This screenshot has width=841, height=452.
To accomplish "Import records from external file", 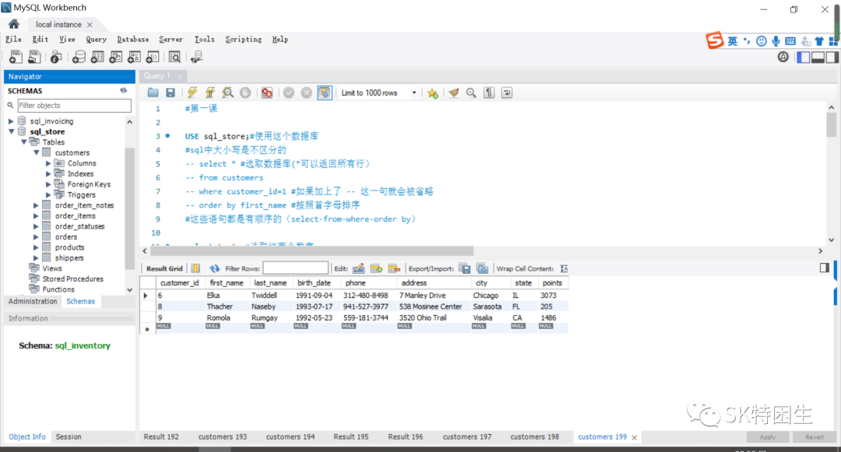I will pyautogui.click(x=482, y=268).
